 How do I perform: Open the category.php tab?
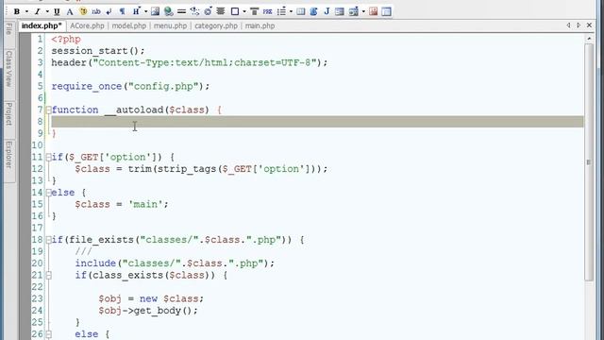tap(216, 25)
